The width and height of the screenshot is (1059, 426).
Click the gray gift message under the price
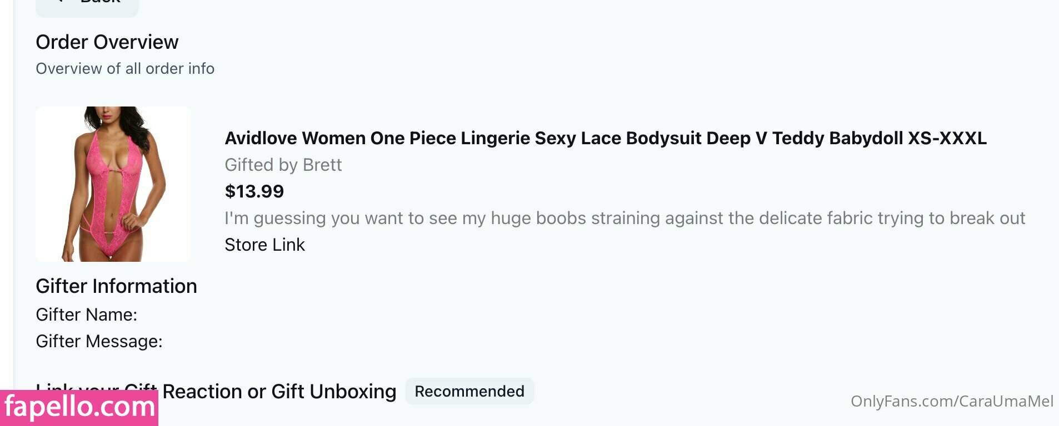tap(625, 218)
